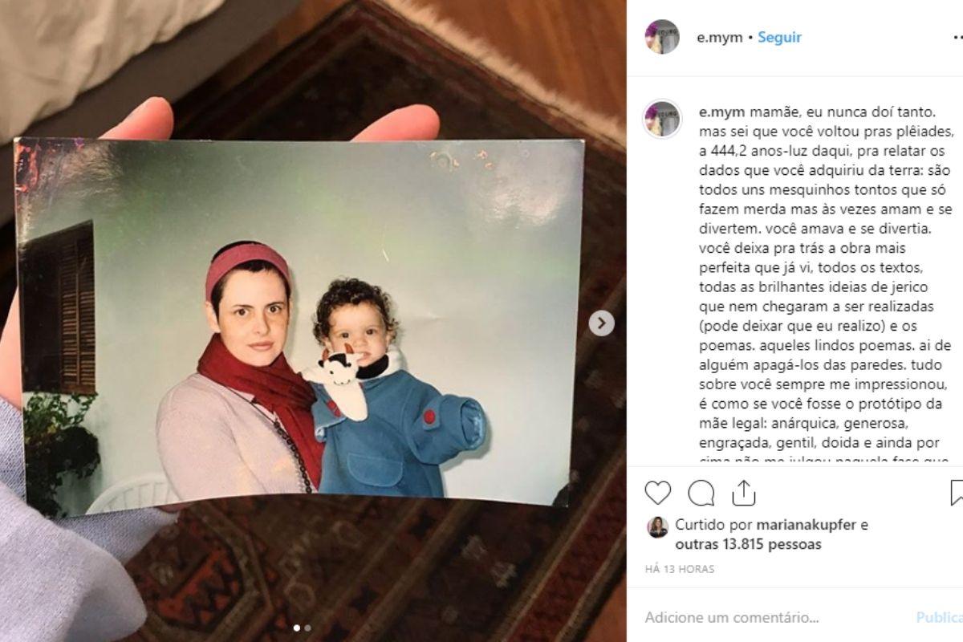Like the post with the heart icon
963x642 pixels.
658,493
